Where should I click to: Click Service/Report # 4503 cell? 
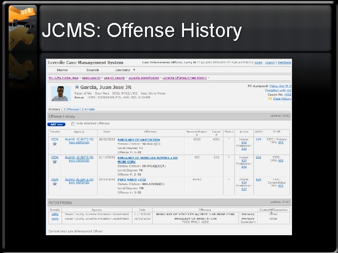197,140
